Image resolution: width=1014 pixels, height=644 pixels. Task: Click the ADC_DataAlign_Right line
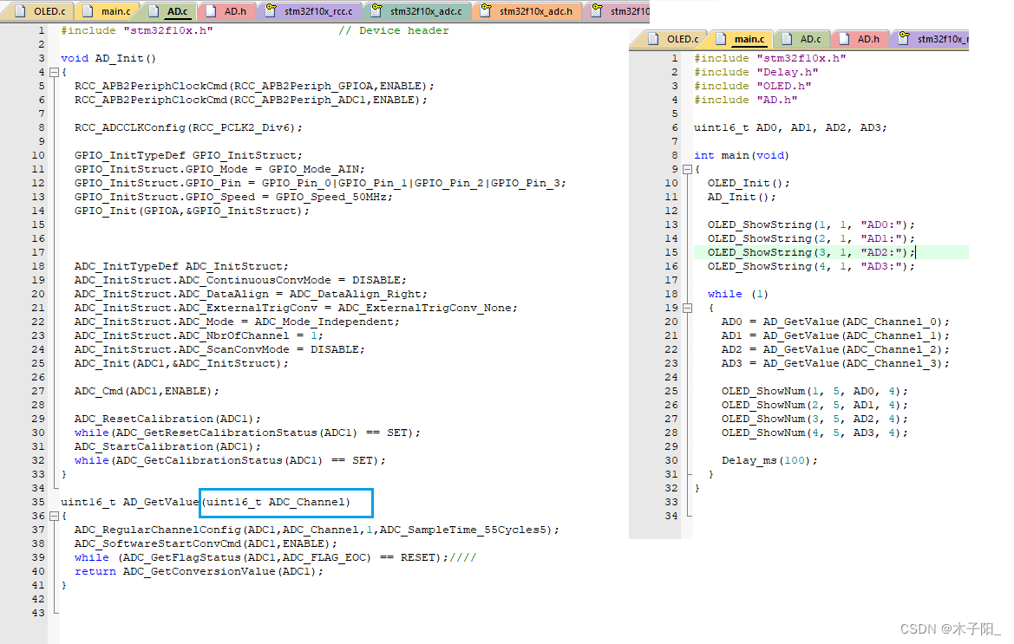pos(251,294)
